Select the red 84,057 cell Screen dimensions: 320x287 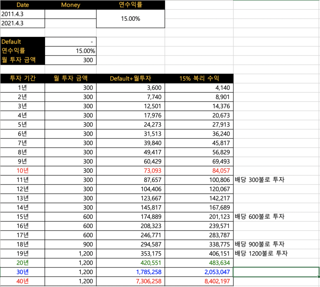[x=199, y=170]
